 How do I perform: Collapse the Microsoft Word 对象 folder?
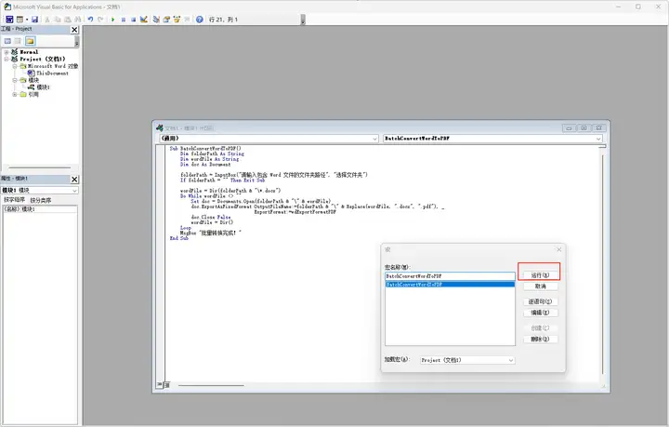coord(15,66)
